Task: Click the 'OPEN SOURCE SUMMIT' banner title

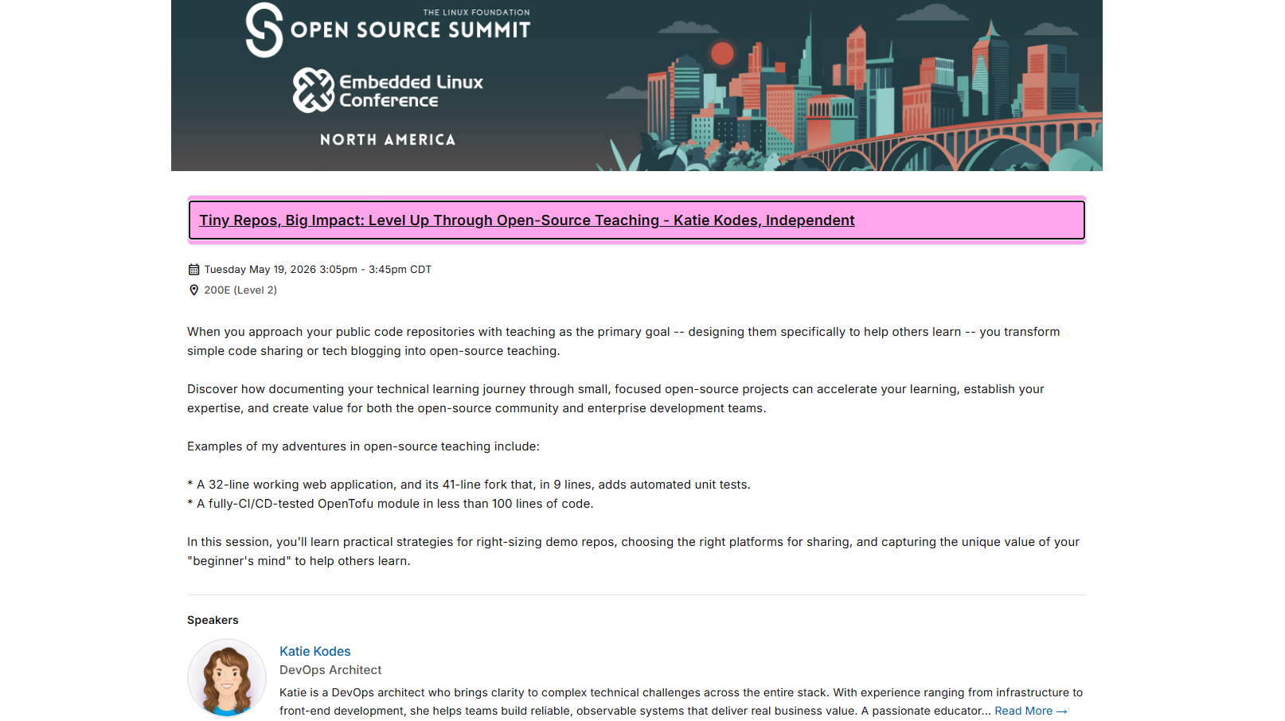Action: [x=410, y=31]
